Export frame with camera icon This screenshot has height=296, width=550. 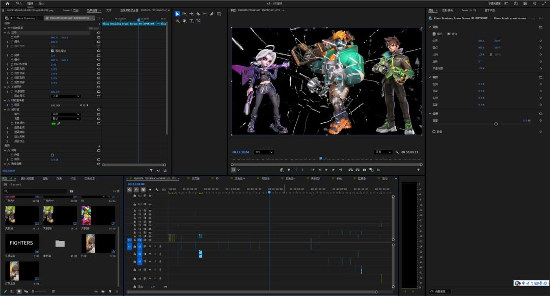pos(365,170)
